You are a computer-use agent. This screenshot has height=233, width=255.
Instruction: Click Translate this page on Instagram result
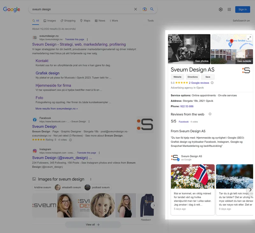pyautogui.click(x=86, y=153)
